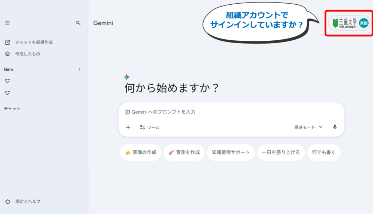
Task: Click the 音楽を作成 suggestion chip
Action: [184, 152]
